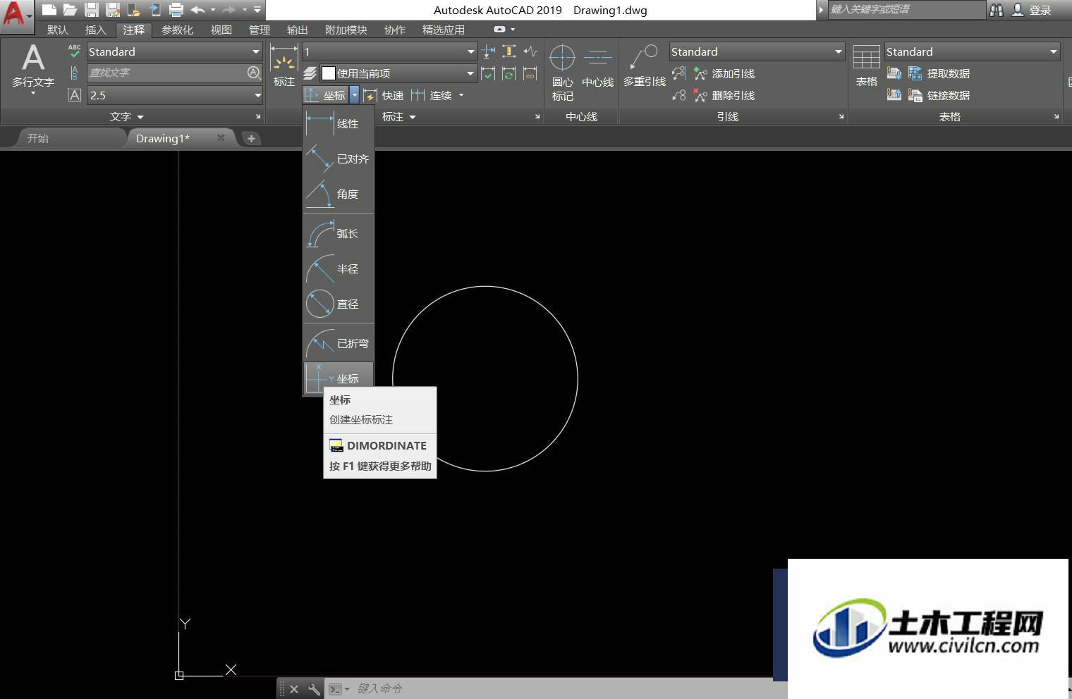Viewport: 1072px width, 699px height.
Task: Click the find text magnifier icon
Action: pyautogui.click(x=254, y=73)
